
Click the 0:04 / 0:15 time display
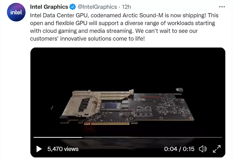coord(179,149)
